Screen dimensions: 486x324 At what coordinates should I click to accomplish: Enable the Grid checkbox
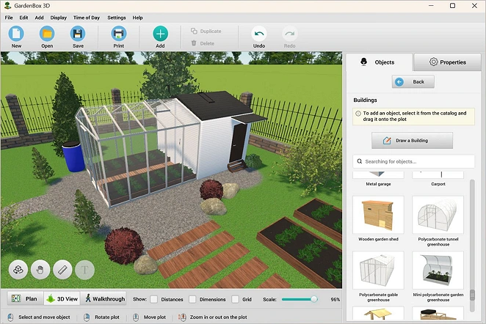click(x=235, y=299)
